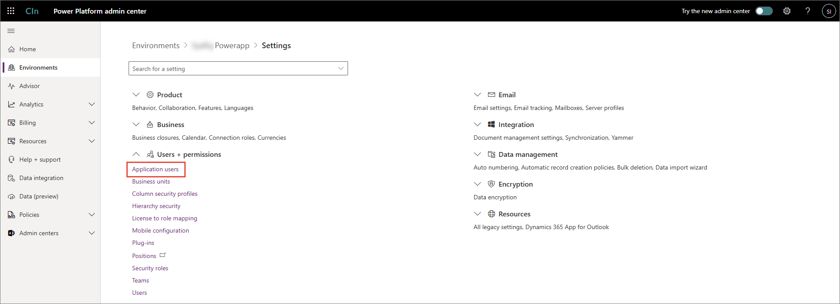The height and width of the screenshot is (304, 840).
Task: Click the Data management icon
Action: 492,154
